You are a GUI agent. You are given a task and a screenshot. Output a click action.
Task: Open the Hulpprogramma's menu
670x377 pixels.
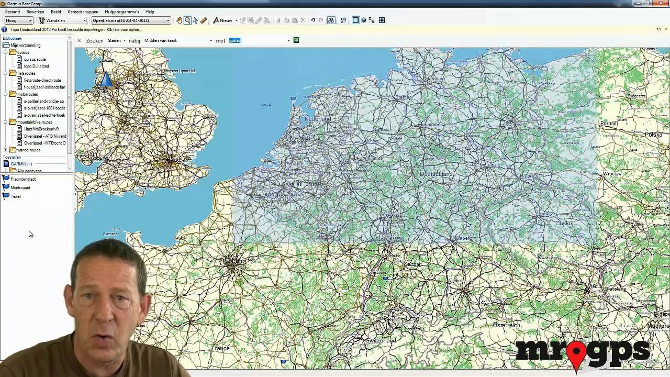(122, 12)
